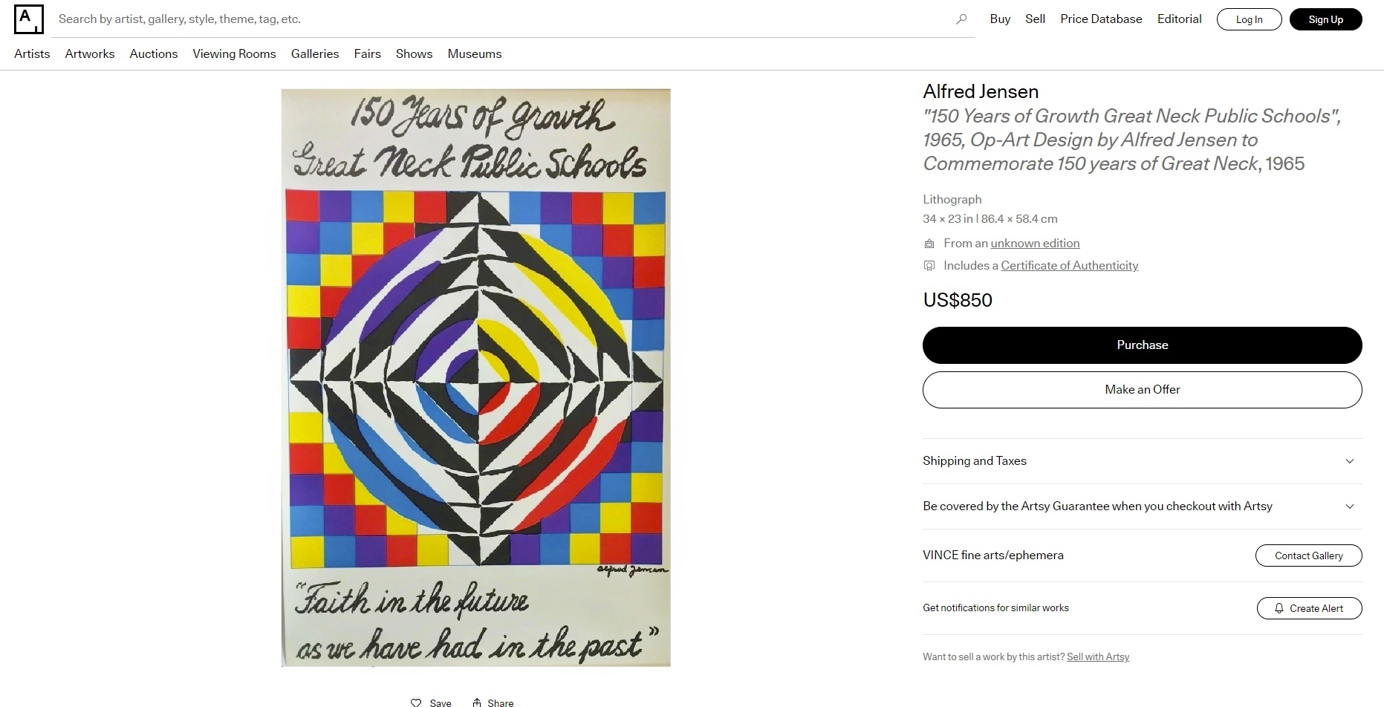The height and width of the screenshot is (707, 1384).
Task: Save the artwork with the heart icon
Action: pyautogui.click(x=416, y=702)
